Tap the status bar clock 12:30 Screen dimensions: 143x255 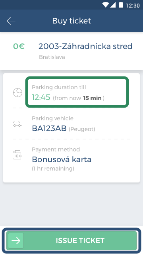[133, 5]
